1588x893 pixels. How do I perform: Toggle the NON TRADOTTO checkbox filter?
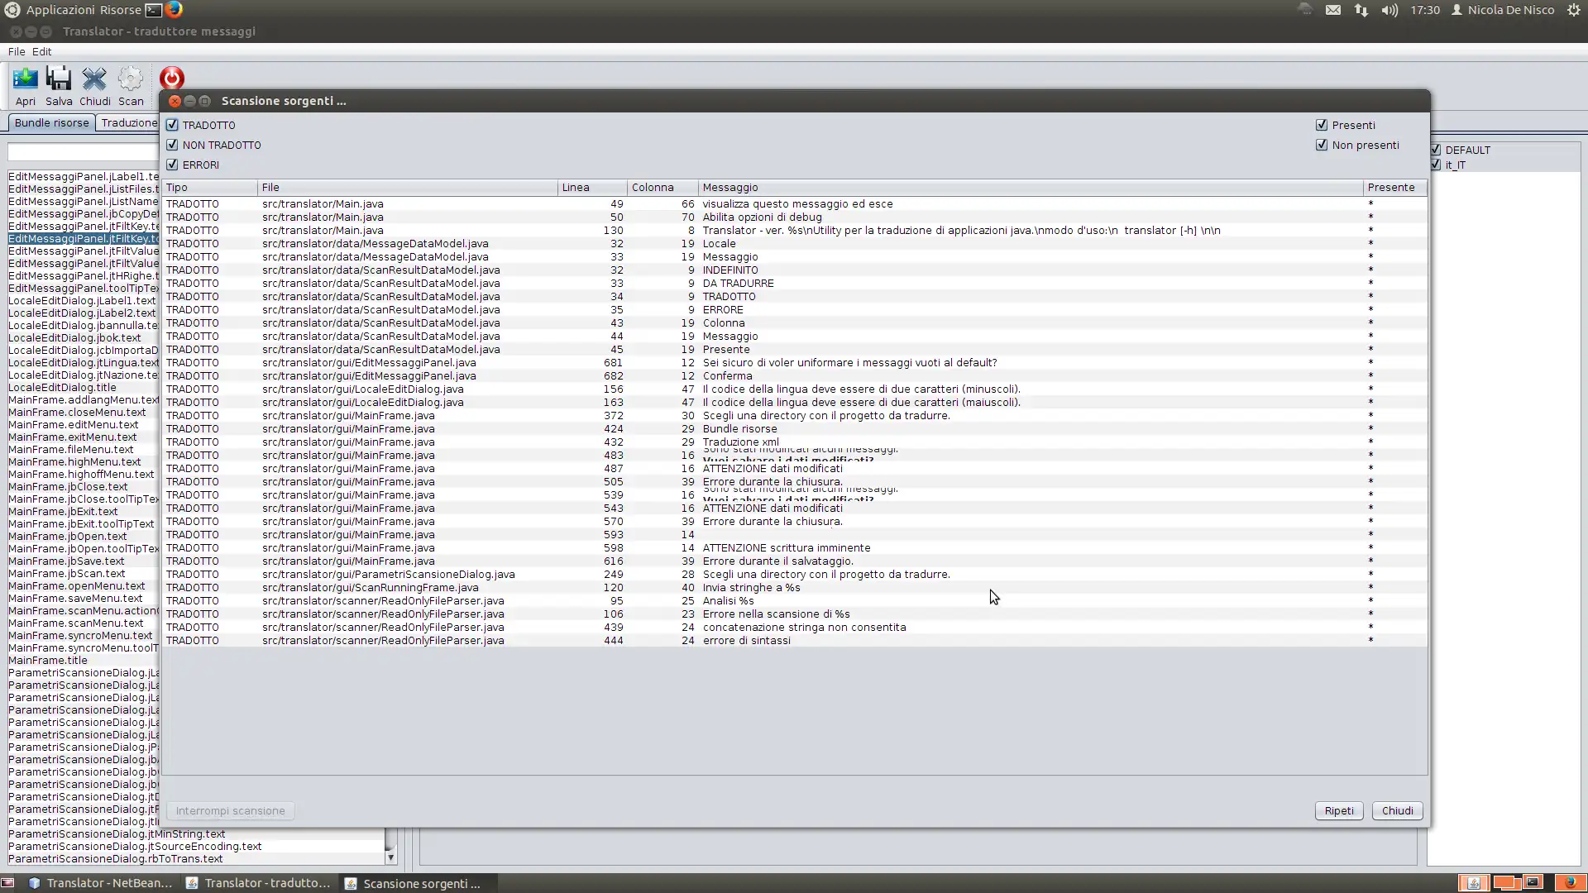[172, 144]
